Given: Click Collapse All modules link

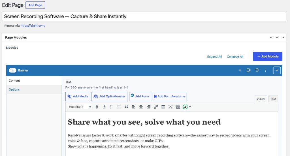Looking at the screenshot, I should tap(235, 57).
